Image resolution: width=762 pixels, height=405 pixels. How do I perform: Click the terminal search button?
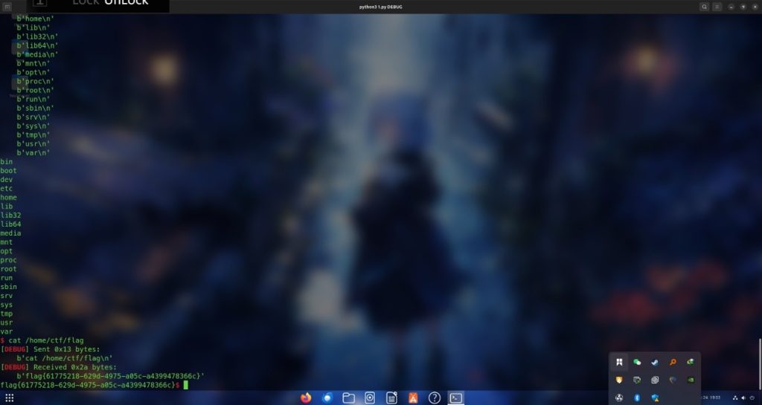[704, 7]
